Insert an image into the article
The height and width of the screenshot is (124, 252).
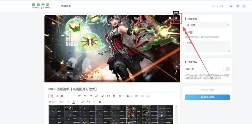103,96
